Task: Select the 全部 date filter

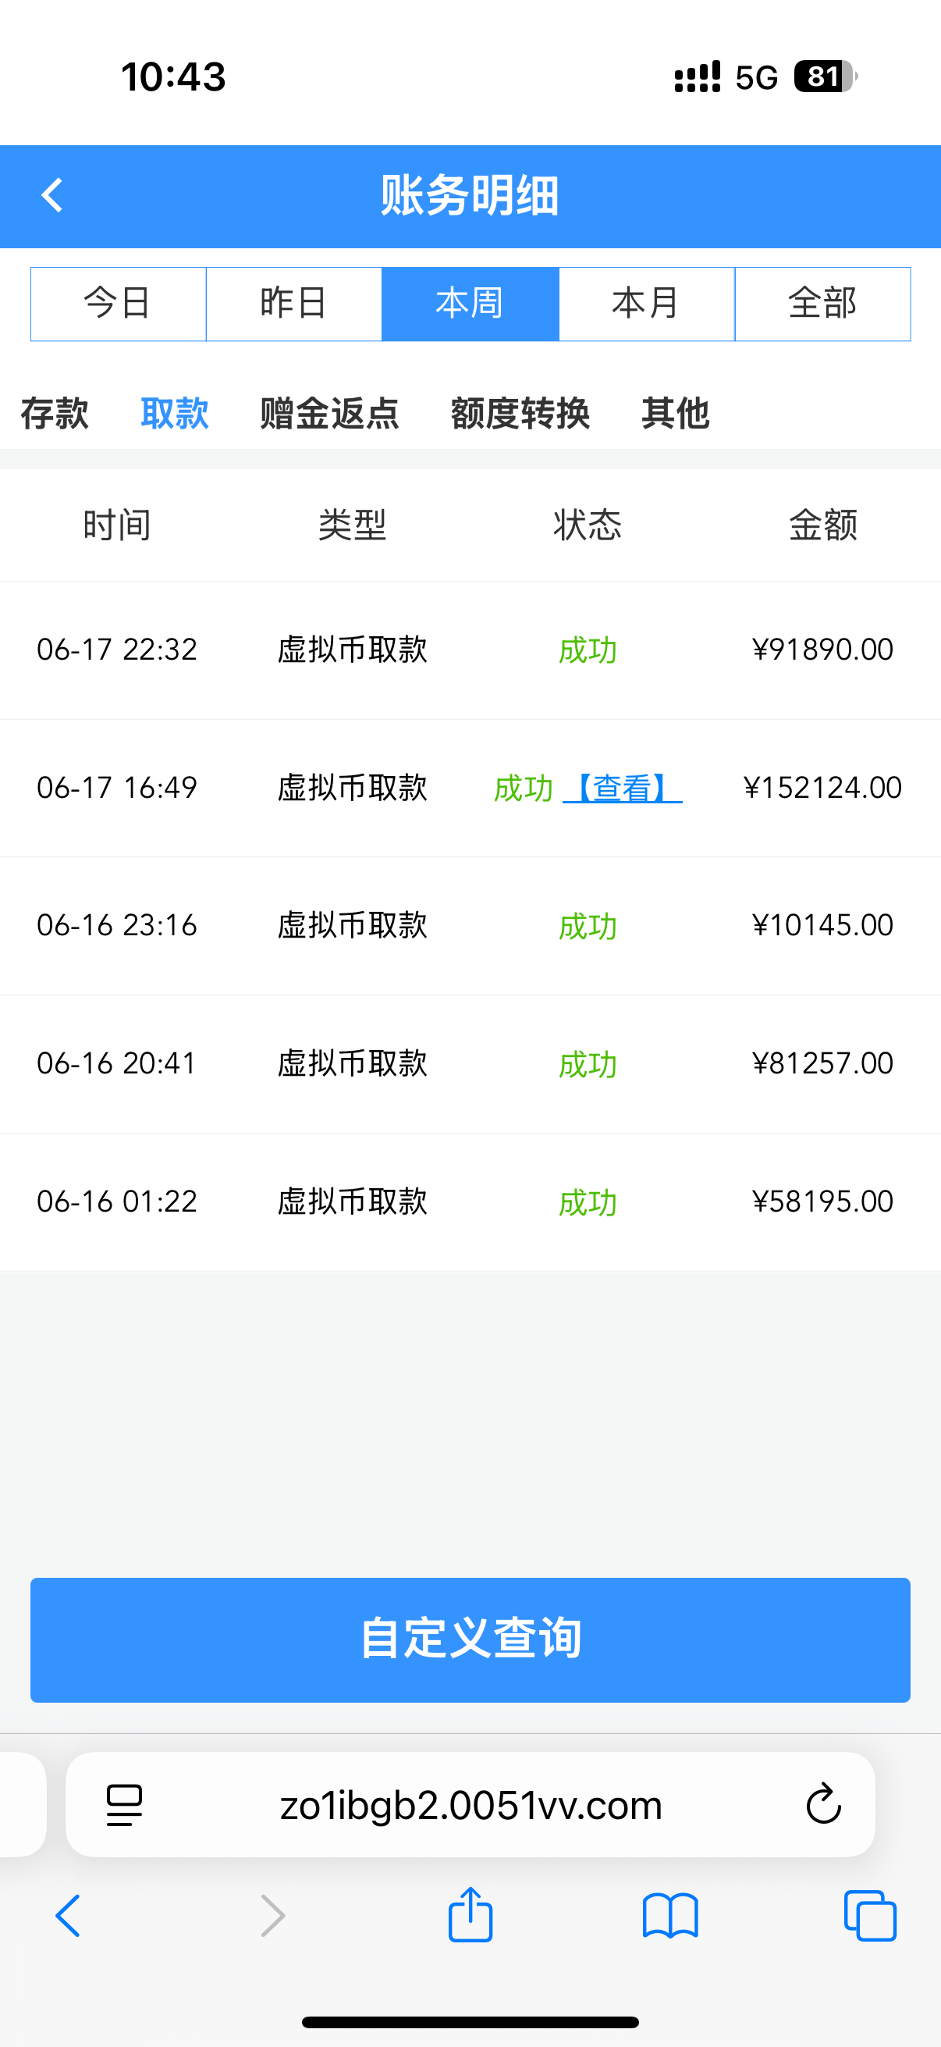Action: (x=822, y=304)
